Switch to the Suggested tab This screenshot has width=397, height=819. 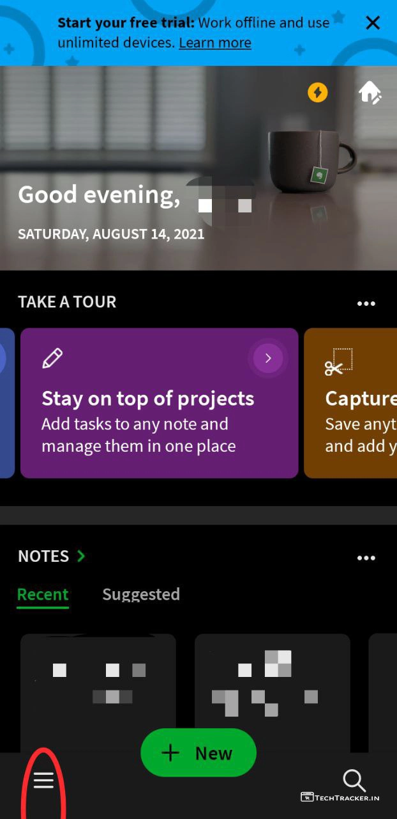click(141, 594)
